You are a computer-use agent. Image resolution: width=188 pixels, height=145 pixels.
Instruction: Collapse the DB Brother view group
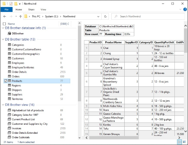(3, 105)
